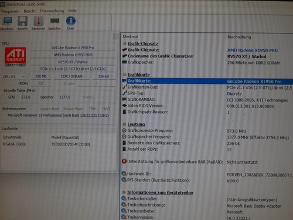Click the green SATA 3 Gb/s indicator

4,144
